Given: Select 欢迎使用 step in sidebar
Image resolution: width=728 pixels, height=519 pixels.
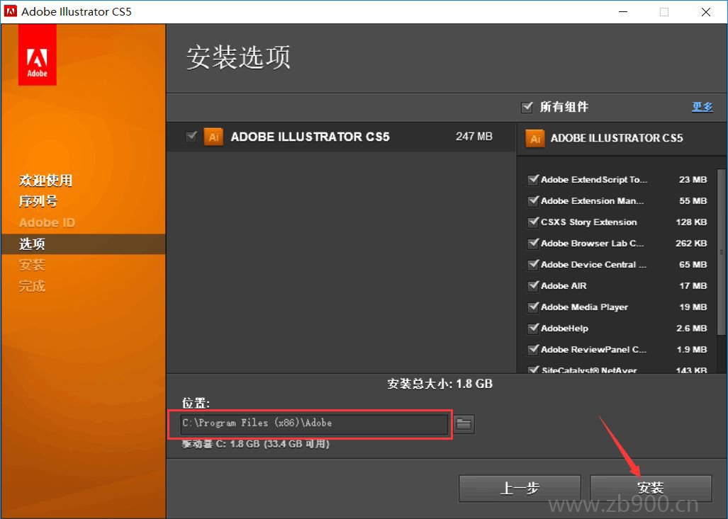Looking at the screenshot, I should click(x=45, y=180).
